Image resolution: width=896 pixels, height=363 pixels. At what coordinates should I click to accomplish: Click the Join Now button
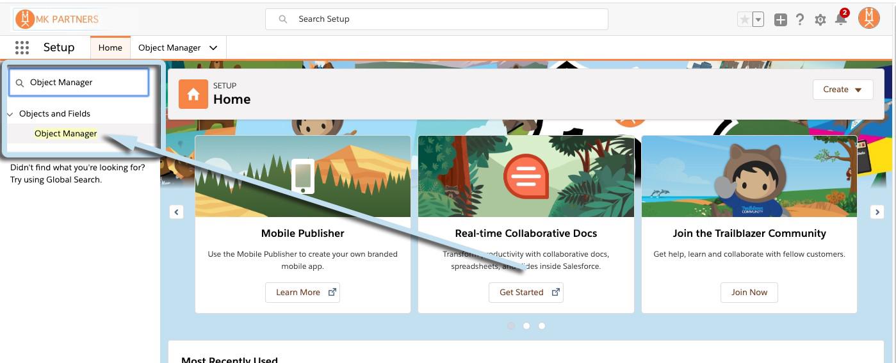[x=749, y=292]
